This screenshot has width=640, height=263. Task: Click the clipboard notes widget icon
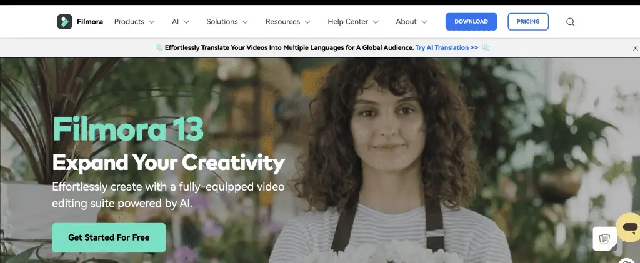pyautogui.click(x=604, y=239)
